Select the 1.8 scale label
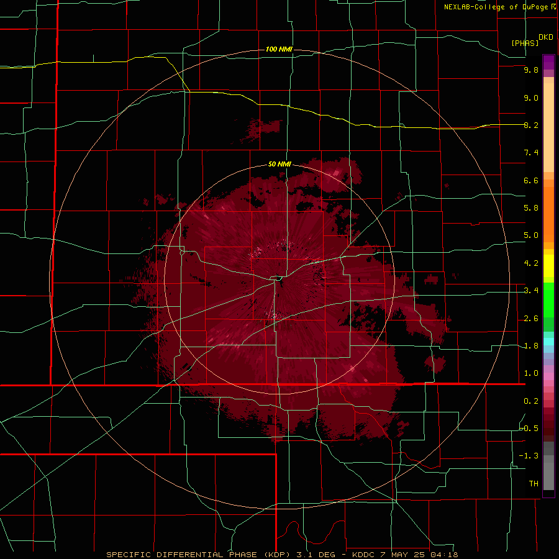This screenshot has height=559, width=559. 531,346
